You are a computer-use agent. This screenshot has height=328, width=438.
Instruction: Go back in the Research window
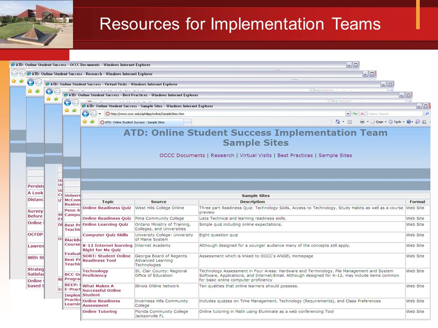[31, 82]
